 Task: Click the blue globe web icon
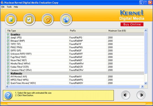click(x=66, y=19)
